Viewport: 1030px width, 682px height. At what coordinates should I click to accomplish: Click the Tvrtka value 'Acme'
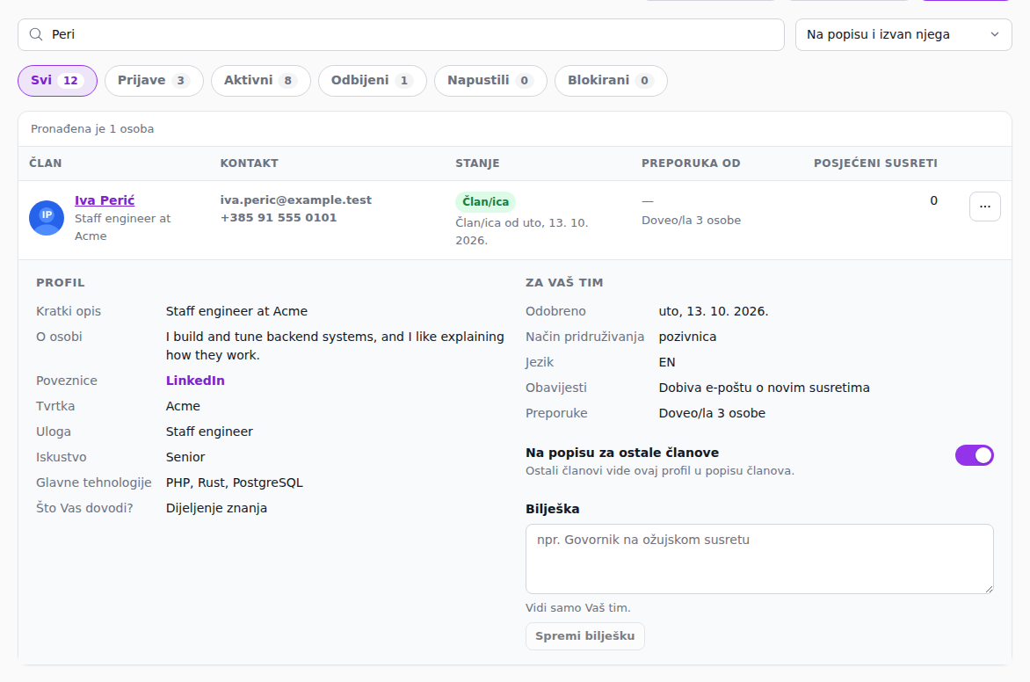click(184, 406)
